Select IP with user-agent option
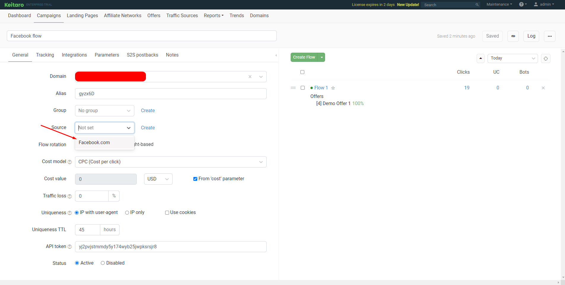The height and width of the screenshot is (285, 565). [x=77, y=213]
